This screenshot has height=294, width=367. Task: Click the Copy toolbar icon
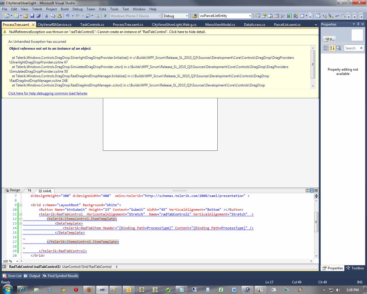[53, 16]
